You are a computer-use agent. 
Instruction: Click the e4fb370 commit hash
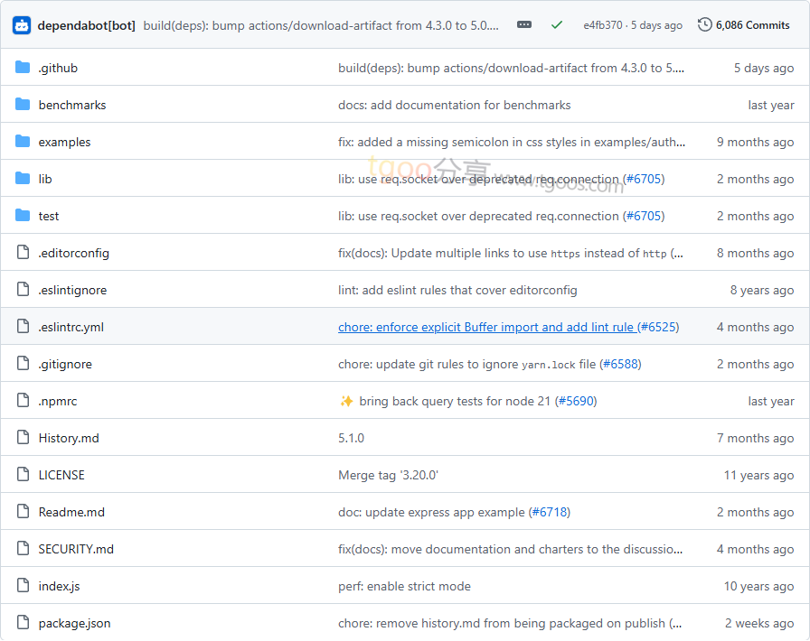602,25
